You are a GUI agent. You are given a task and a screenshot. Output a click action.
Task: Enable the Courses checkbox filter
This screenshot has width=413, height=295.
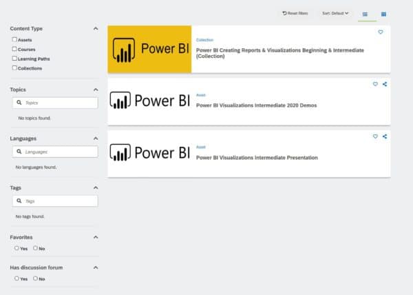[15, 49]
